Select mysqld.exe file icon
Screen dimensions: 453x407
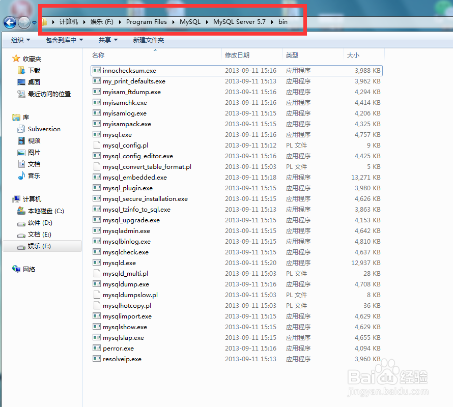click(97, 263)
